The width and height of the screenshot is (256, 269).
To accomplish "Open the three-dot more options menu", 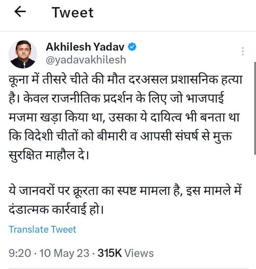I will point(243,52).
